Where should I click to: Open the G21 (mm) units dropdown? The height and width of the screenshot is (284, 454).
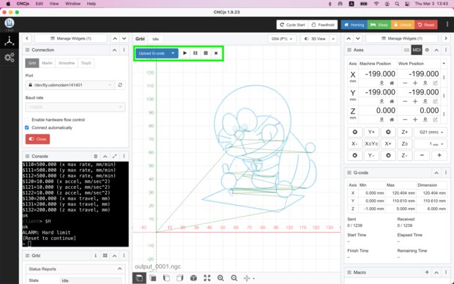[431, 132]
